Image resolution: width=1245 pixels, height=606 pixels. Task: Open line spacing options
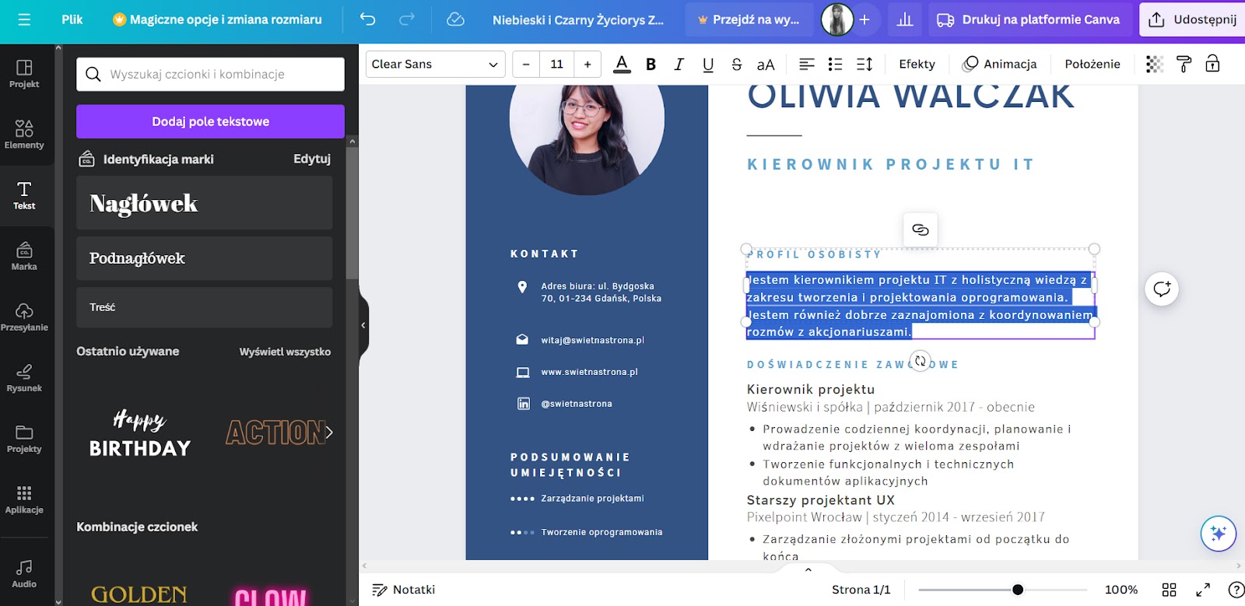pyautogui.click(x=864, y=65)
